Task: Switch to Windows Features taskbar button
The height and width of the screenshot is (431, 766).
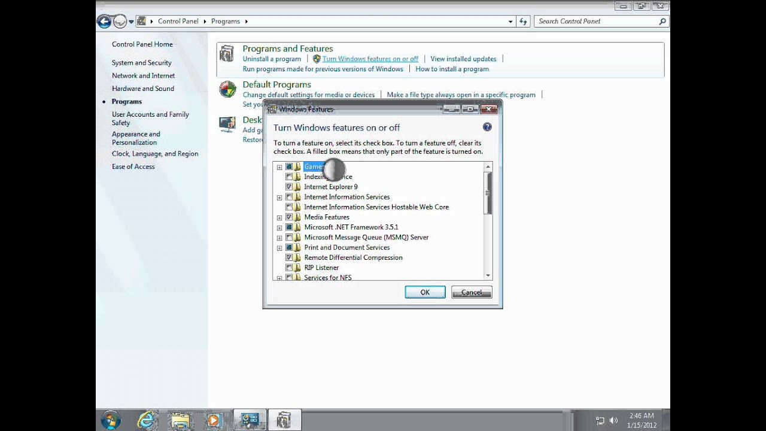Action: point(284,420)
